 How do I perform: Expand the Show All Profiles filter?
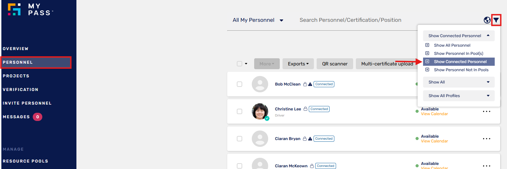tap(459, 96)
